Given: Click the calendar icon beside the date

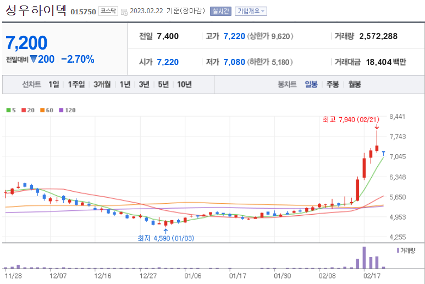Looking at the screenshot, I should click(124, 12).
